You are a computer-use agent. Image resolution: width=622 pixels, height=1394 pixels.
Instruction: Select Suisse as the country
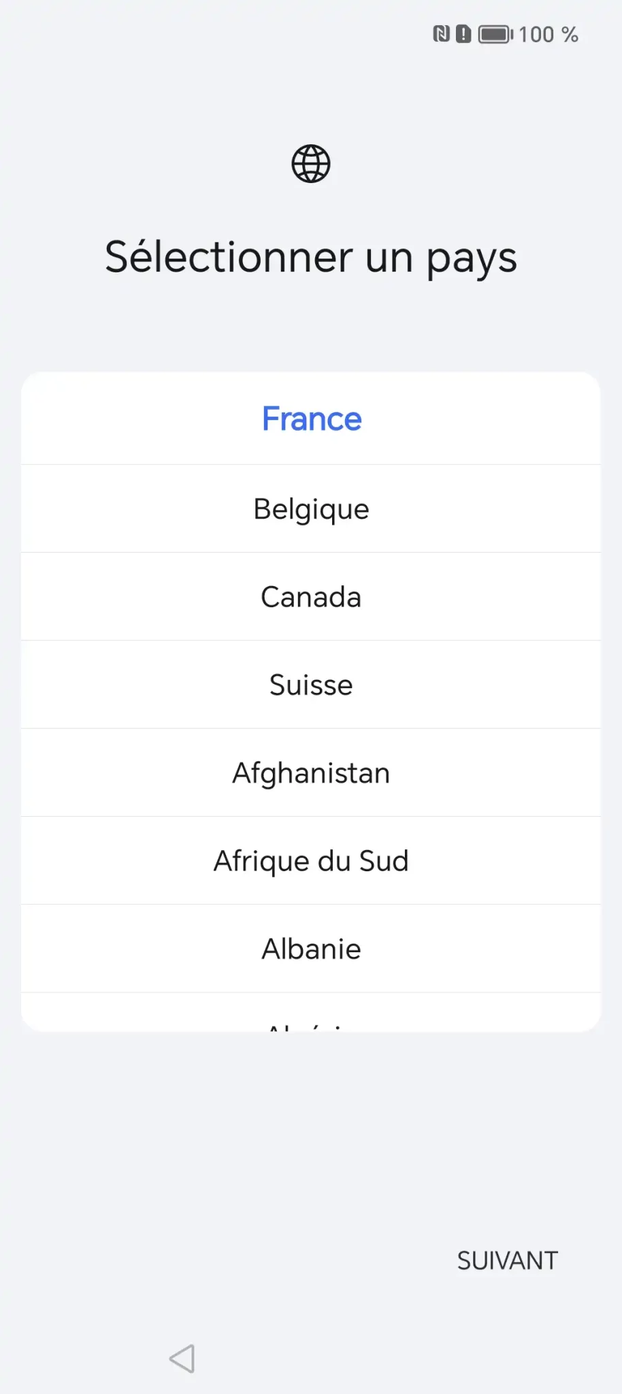tap(311, 685)
